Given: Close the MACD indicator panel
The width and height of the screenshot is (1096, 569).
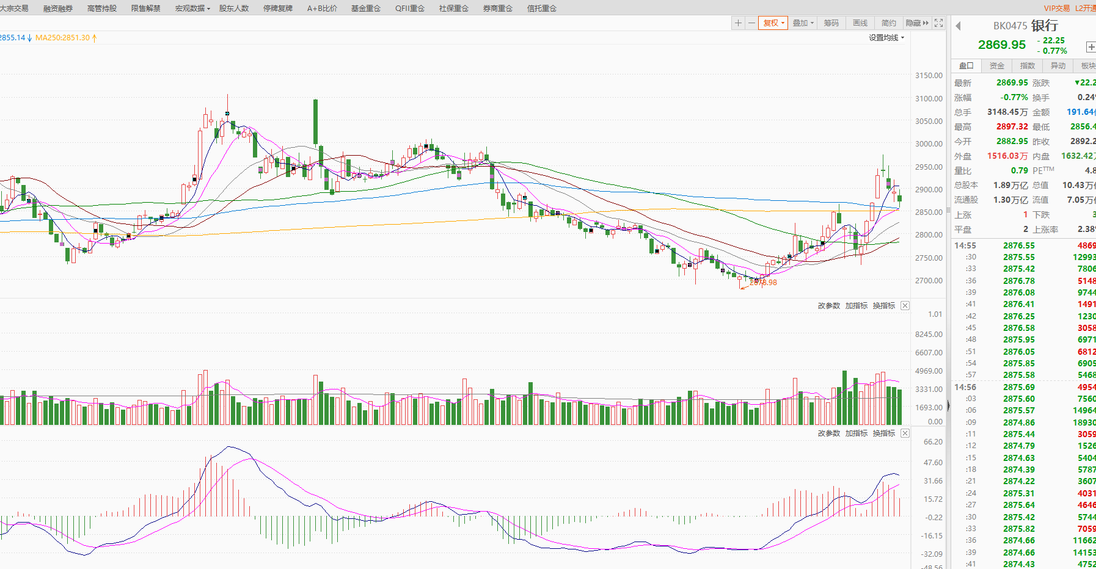Looking at the screenshot, I should click(x=905, y=433).
